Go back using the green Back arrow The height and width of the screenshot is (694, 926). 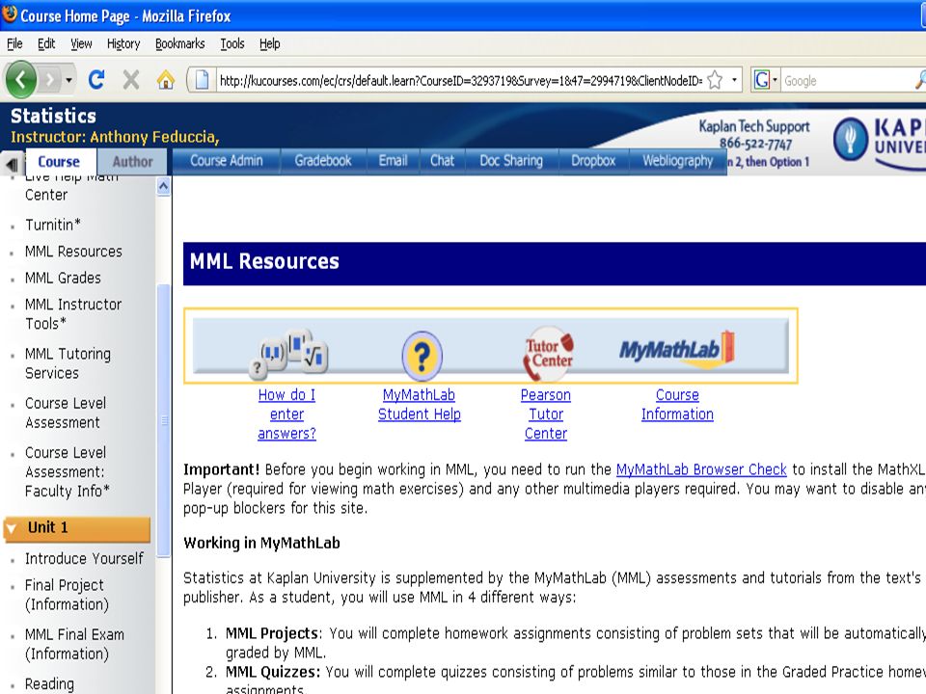coord(21,79)
